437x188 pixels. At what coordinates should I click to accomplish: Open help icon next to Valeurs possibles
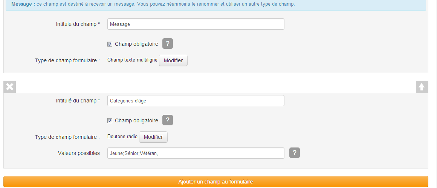point(295,153)
